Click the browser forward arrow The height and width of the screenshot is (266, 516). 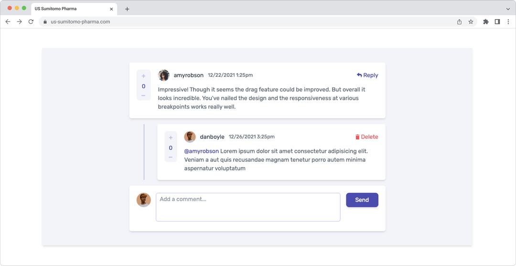[x=20, y=21]
